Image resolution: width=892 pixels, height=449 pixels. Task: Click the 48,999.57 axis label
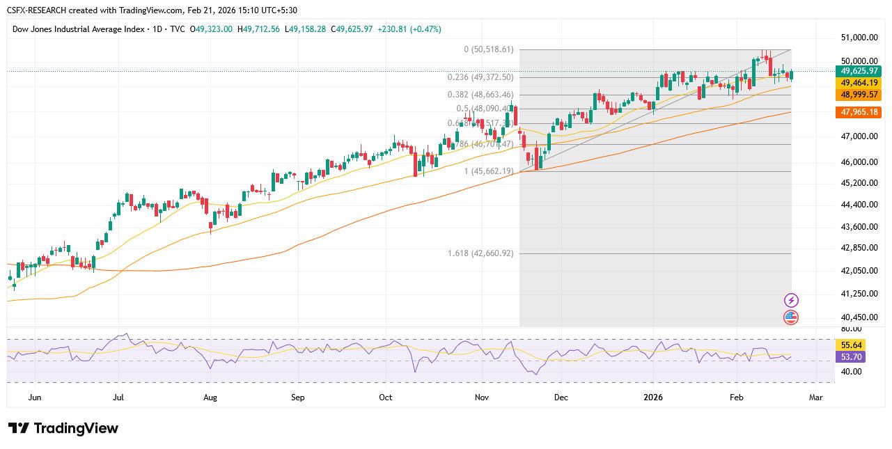coord(858,94)
